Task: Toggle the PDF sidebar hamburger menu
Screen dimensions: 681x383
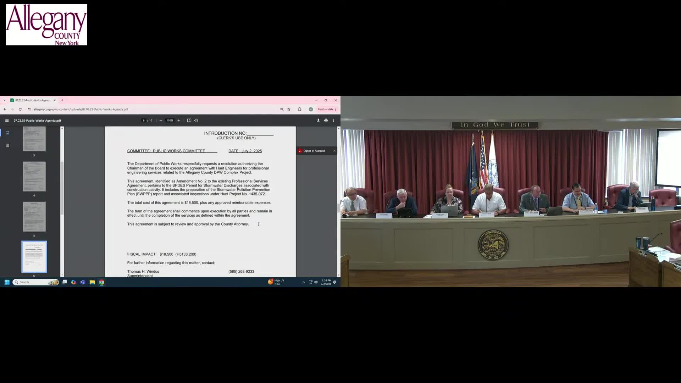Action: (7, 120)
